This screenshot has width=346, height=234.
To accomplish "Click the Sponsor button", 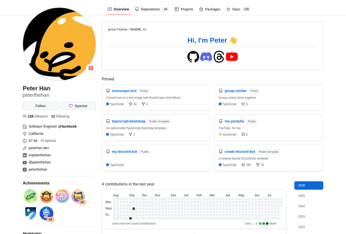I will point(78,106).
